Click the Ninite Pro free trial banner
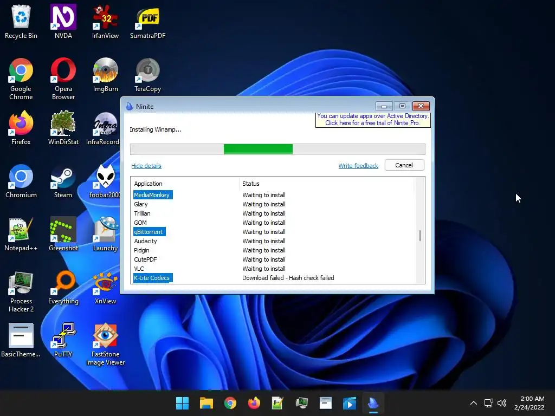Viewport: 555px width, 416px height. coord(373,120)
